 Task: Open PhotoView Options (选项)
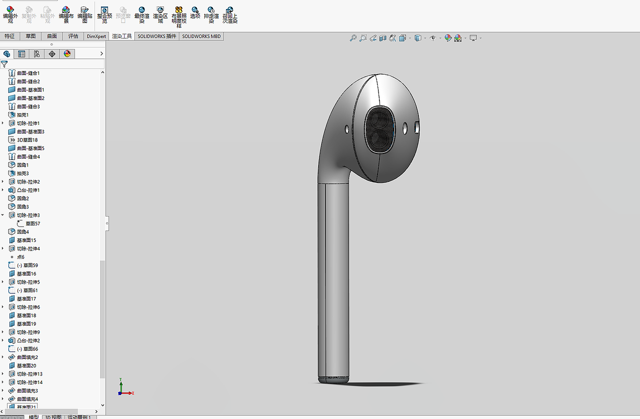point(195,14)
